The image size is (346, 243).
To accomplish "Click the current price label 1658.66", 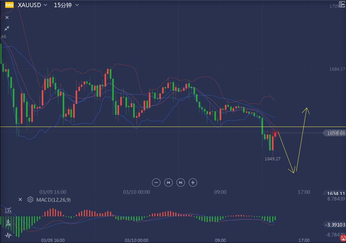I will click(336, 133).
